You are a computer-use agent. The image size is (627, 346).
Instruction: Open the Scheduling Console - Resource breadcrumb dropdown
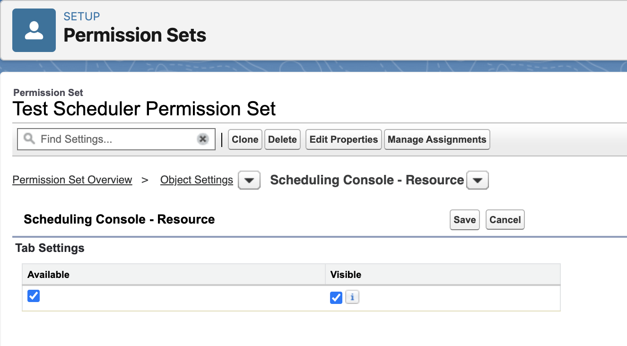pyautogui.click(x=478, y=181)
